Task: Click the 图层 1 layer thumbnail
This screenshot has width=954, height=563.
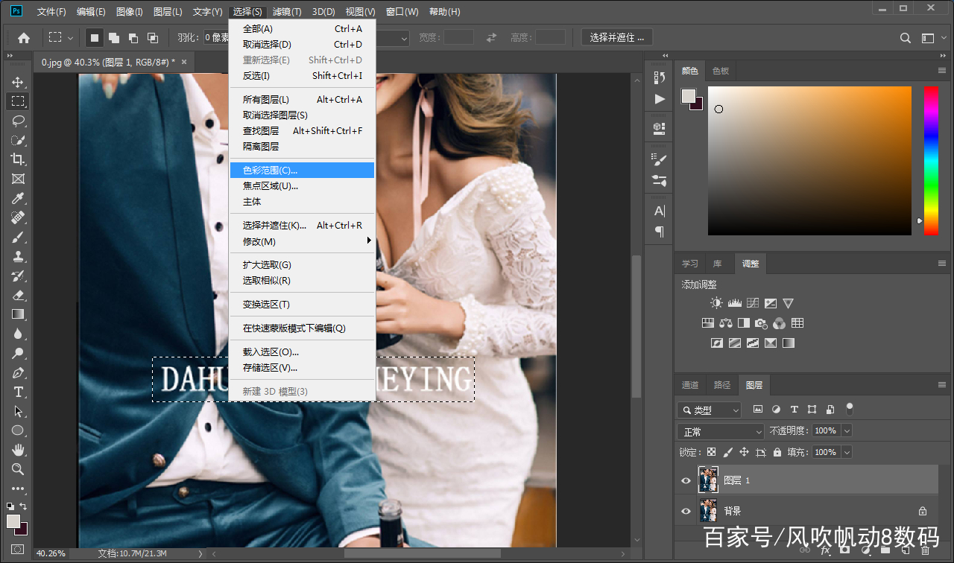Action: click(x=708, y=480)
